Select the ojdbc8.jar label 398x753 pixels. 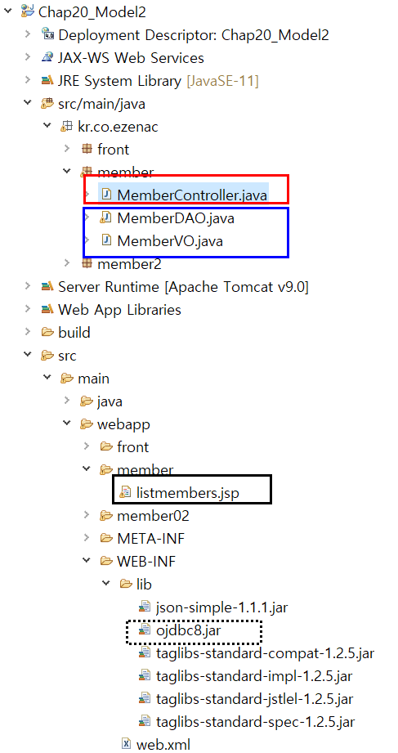coord(189,630)
